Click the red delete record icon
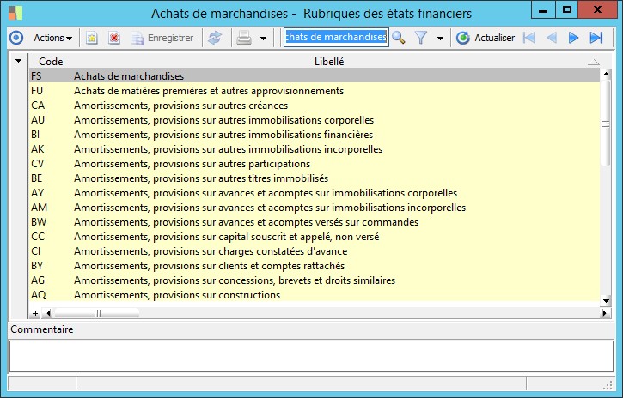 [114, 38]
